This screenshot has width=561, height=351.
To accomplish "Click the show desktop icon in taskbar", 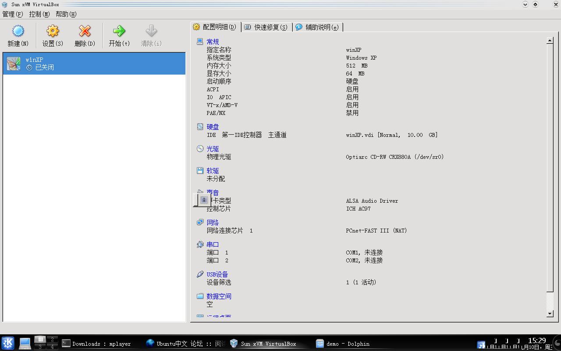I will pos(25,344).
